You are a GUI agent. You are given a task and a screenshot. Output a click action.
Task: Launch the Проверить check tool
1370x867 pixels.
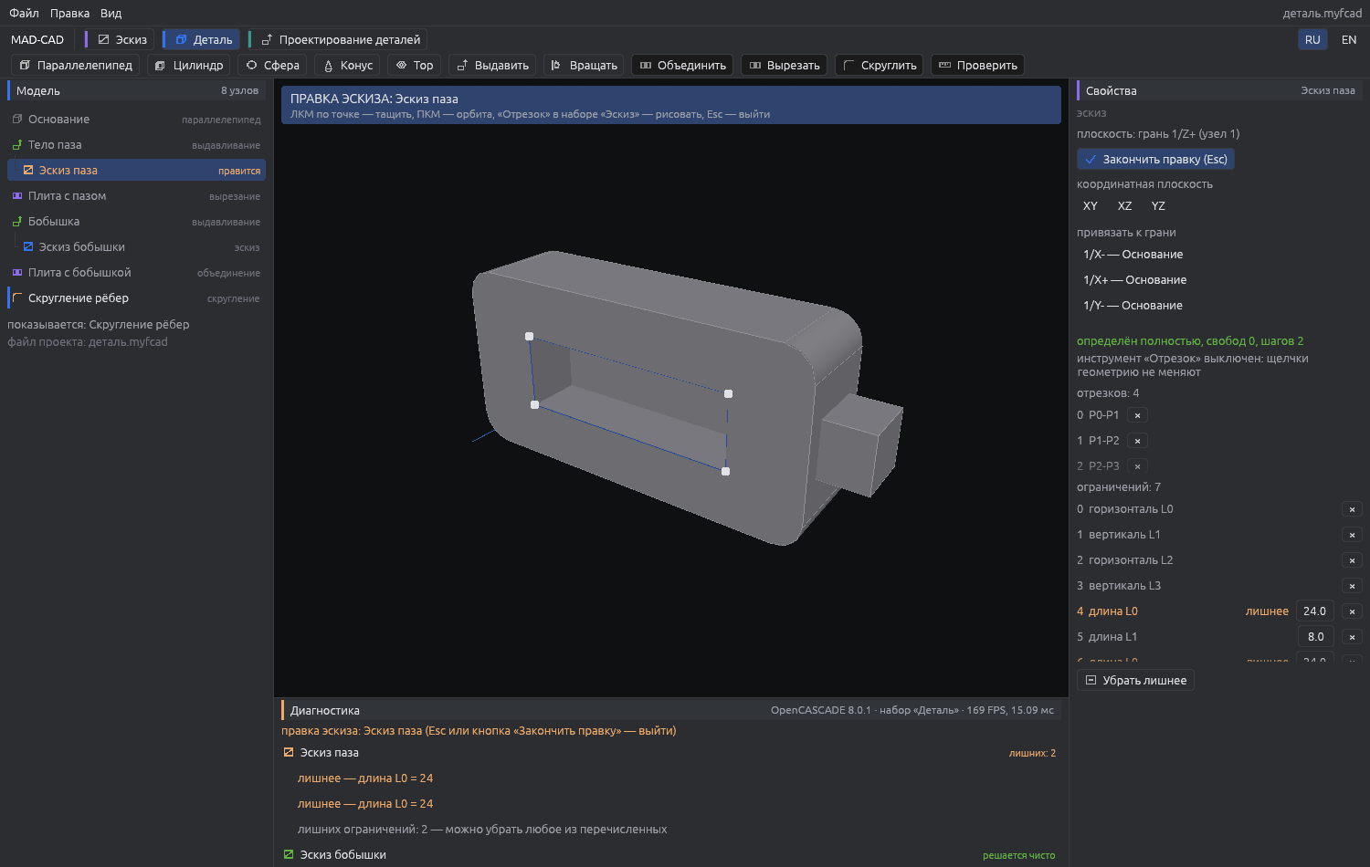coord(977,66)
